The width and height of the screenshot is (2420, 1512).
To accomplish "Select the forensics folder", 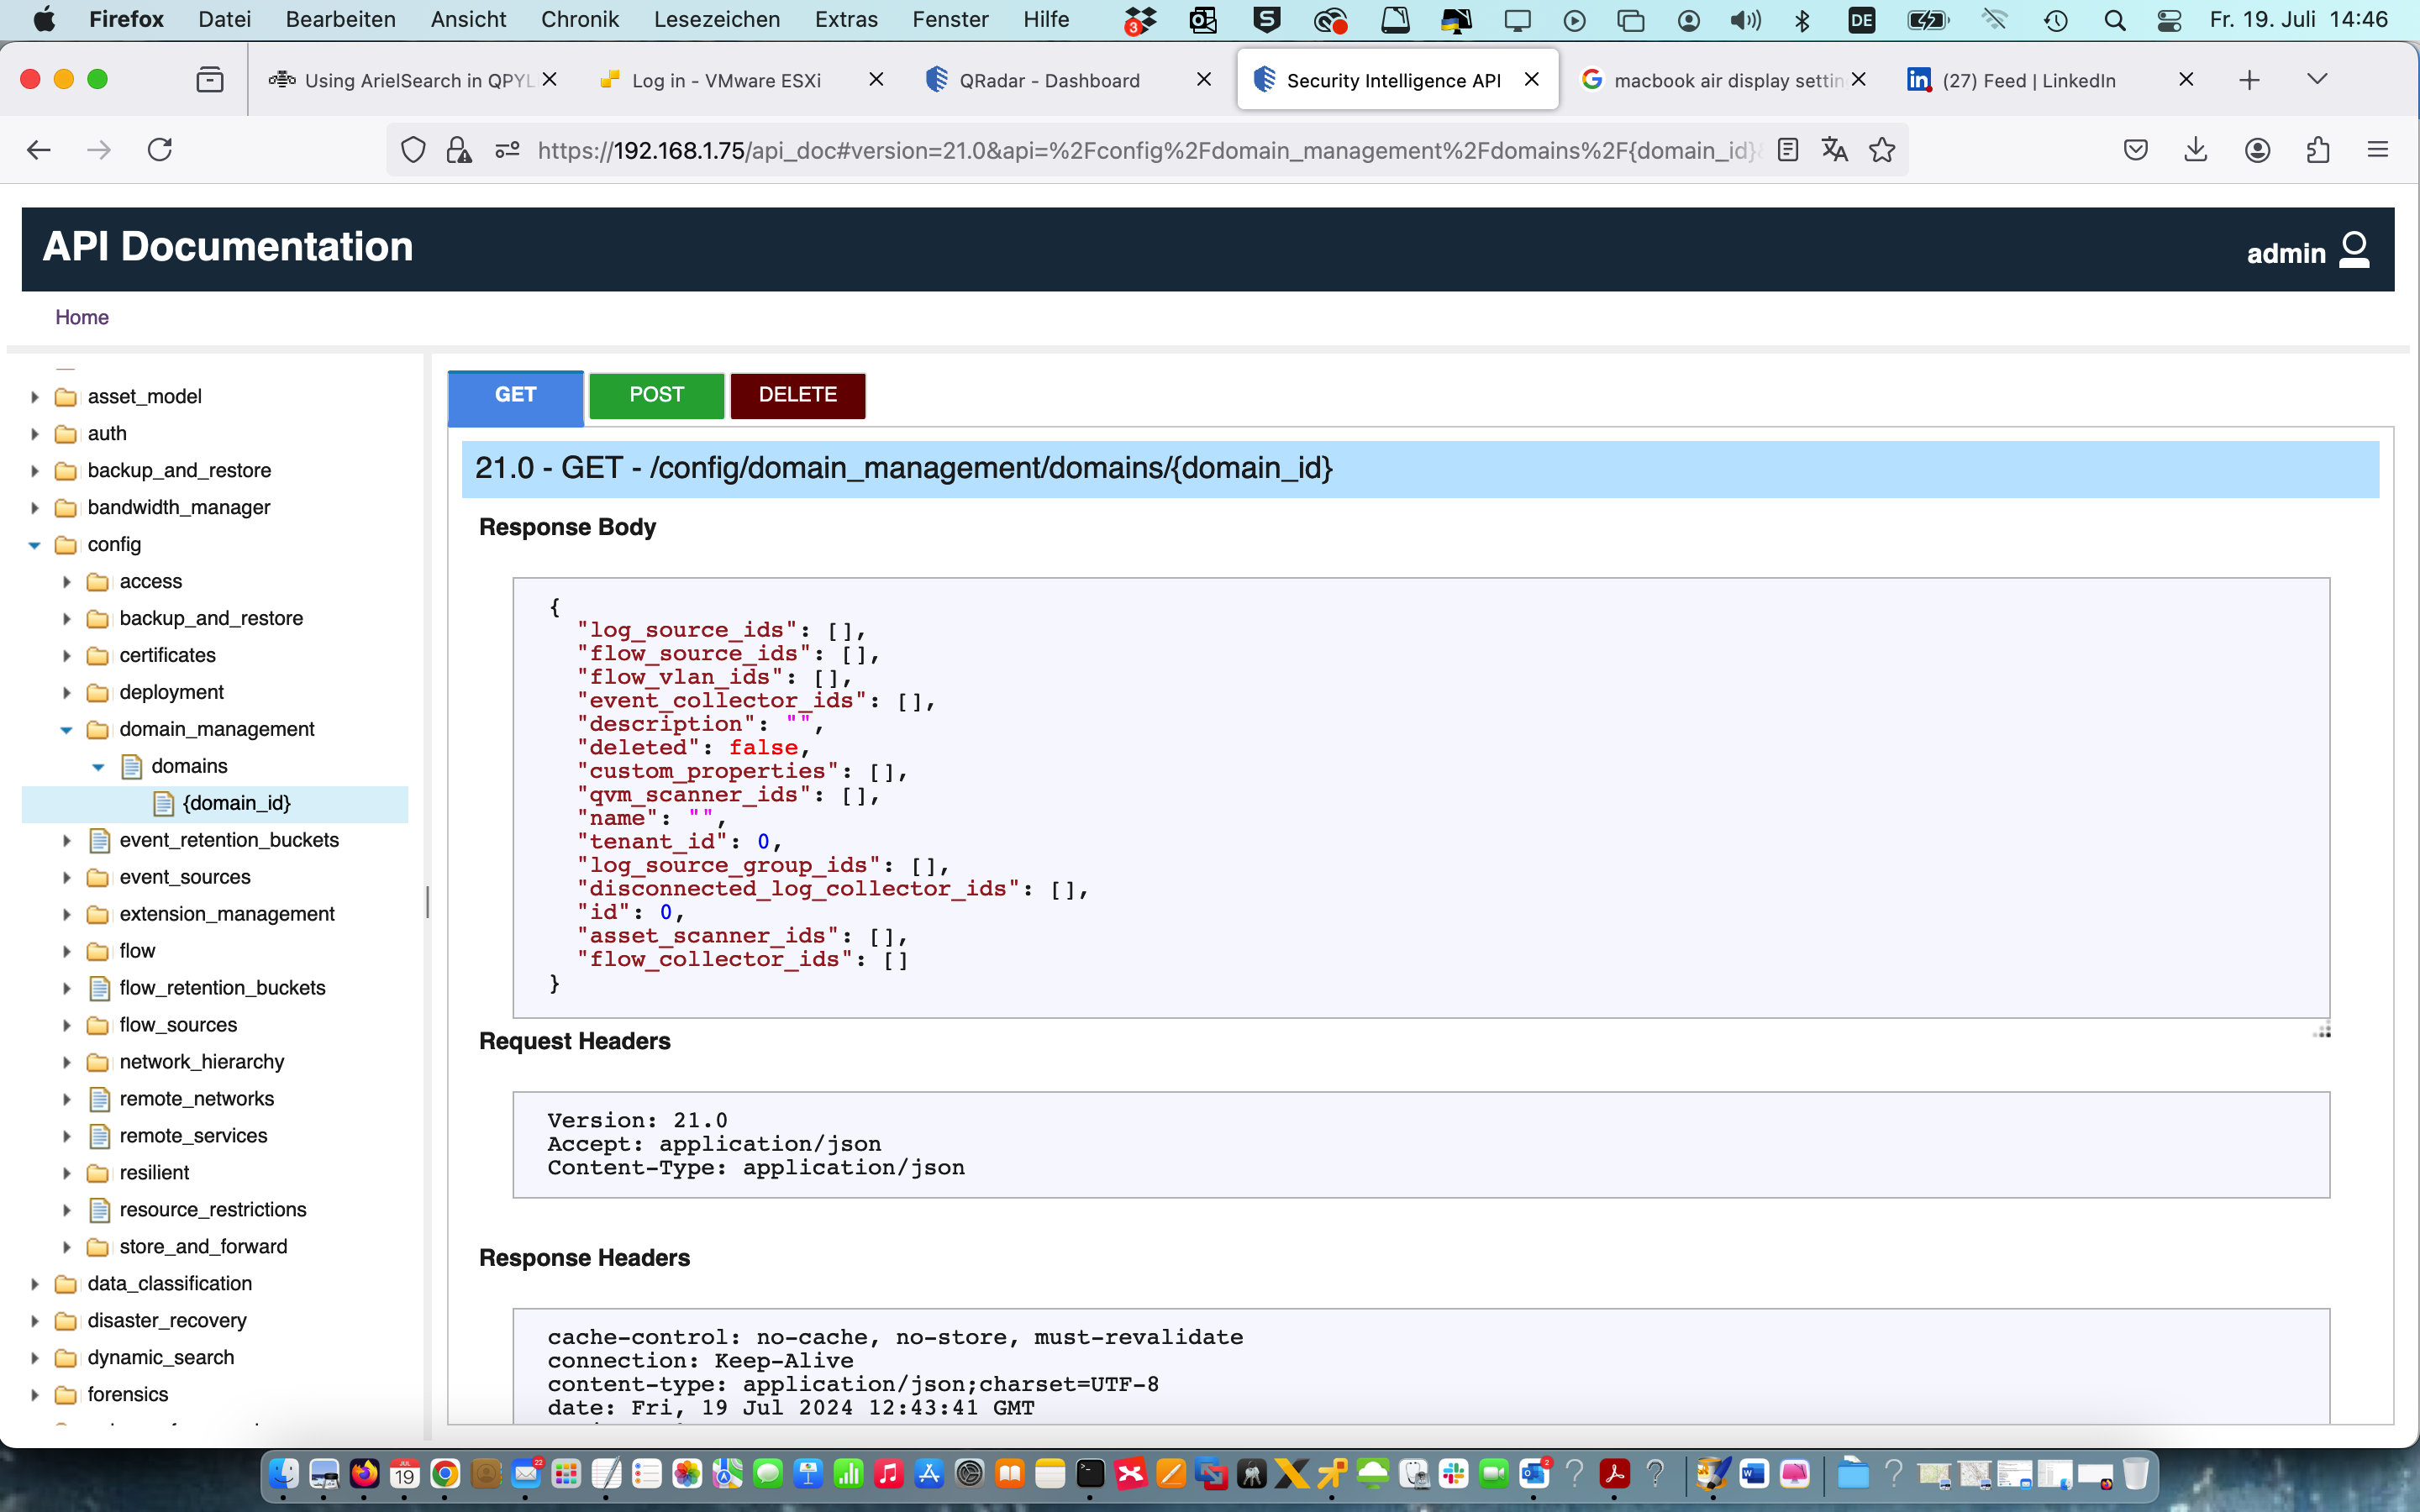I will coord(128,1395).
